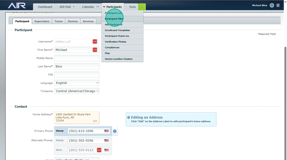Click the red icon in Work phone field
The width and height of the screenshot is (287, 160).
pyautogui.click(x=99, y=150)
